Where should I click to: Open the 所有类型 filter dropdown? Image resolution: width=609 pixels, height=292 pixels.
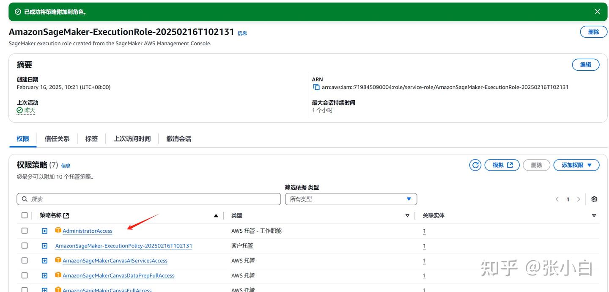pos(351,199)
